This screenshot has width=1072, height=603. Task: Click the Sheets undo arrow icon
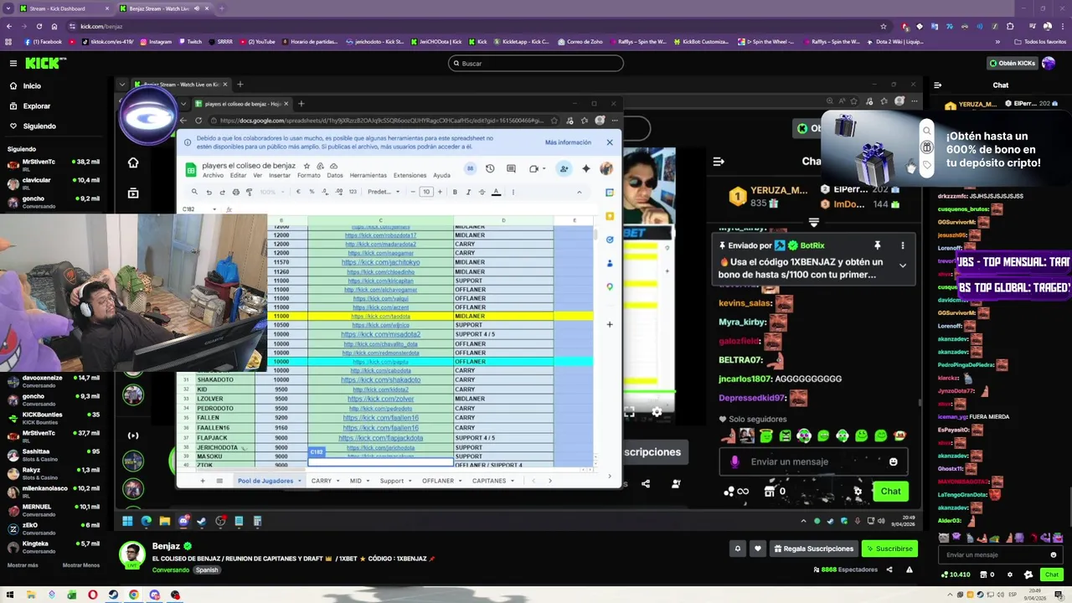(x=209, y=192)
